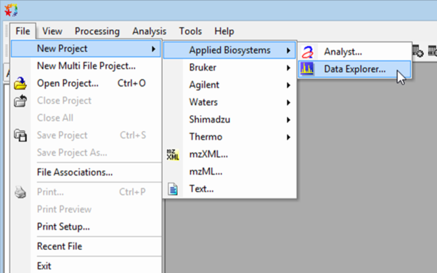The width and height of the screenshot is (437, 273).
Task: Click Save Project As... entry
Action: [86, 153]
